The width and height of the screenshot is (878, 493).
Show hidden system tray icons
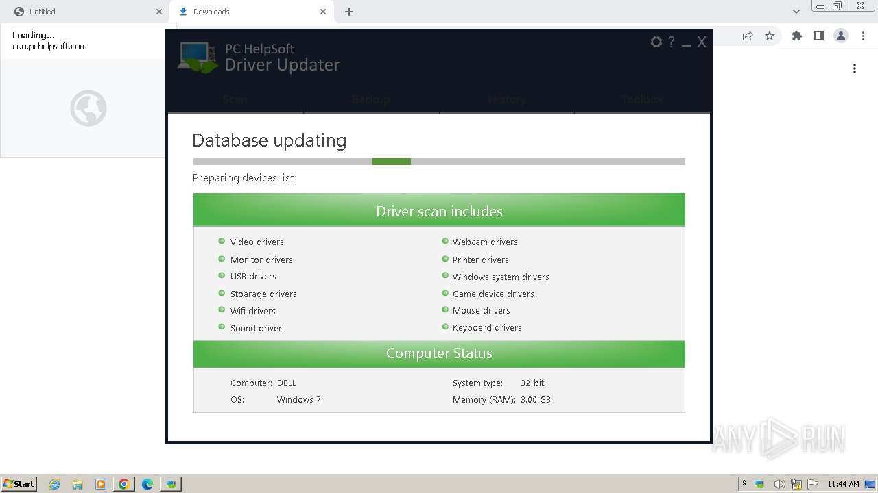pos(744,484)
